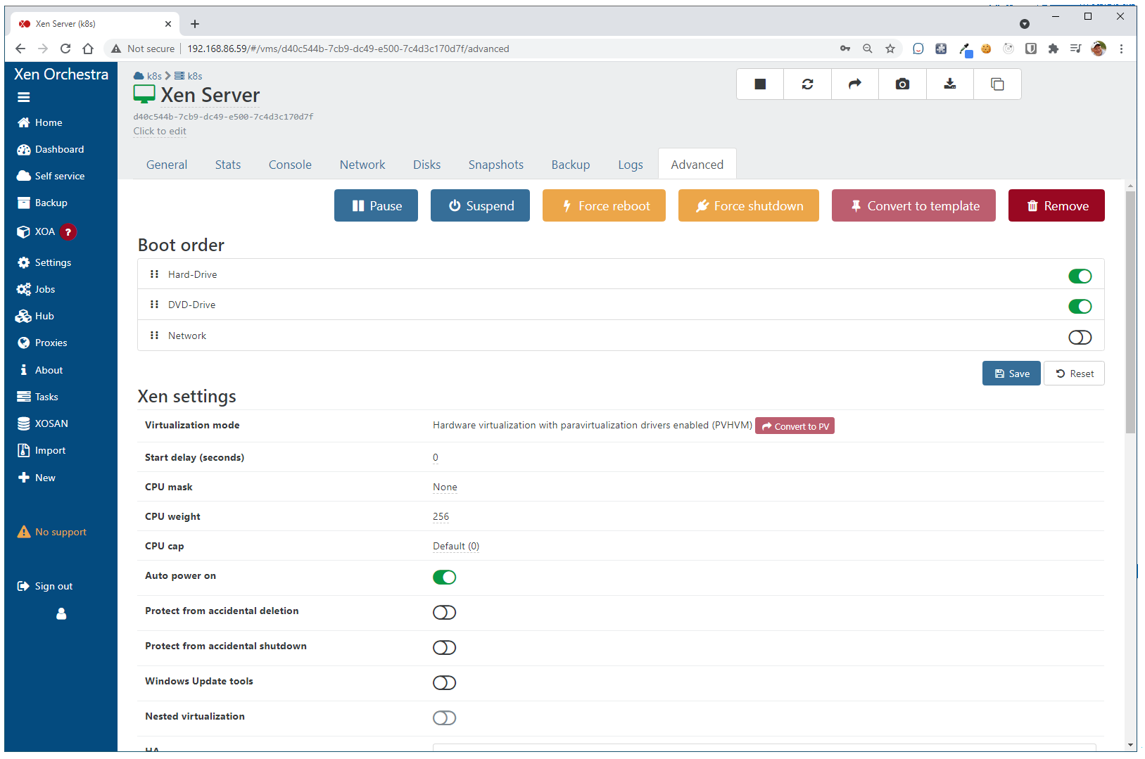This screenshot has height=759, width=1145.
Task: Click the copy VM icon
Action: click(997, 84)
